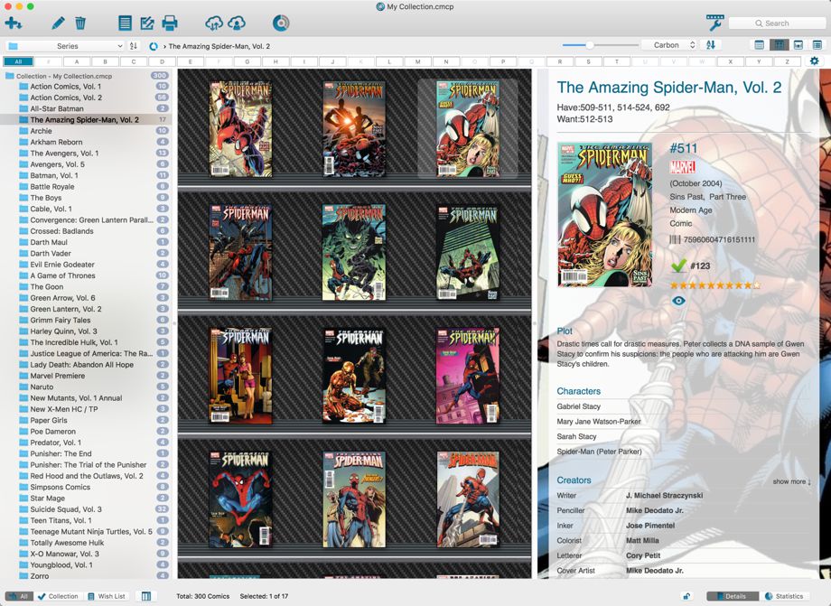Filter series by letter T
The width and height of the screenshot is (831, 606).
(616, 61)
